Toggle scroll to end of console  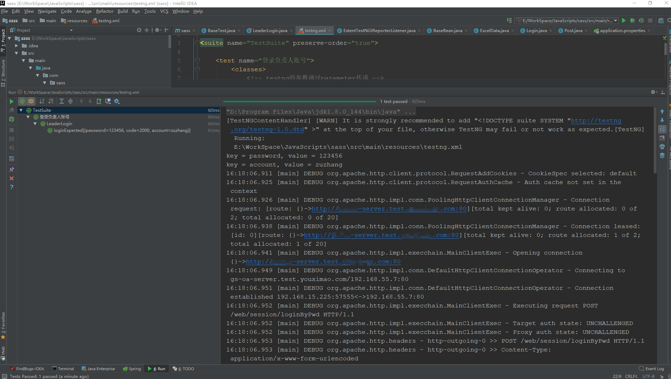tap(662, 138)
